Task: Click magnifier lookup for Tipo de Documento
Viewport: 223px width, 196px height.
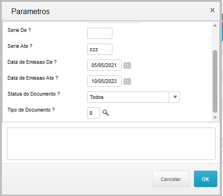Action: (105, 113)
